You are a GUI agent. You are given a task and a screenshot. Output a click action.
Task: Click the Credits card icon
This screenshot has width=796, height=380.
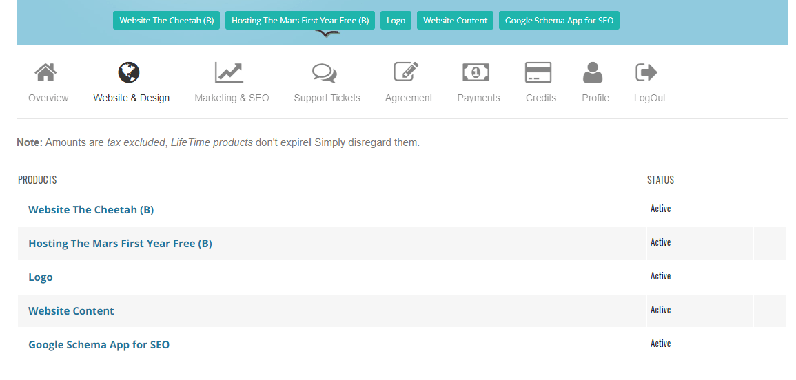[538, 72]
